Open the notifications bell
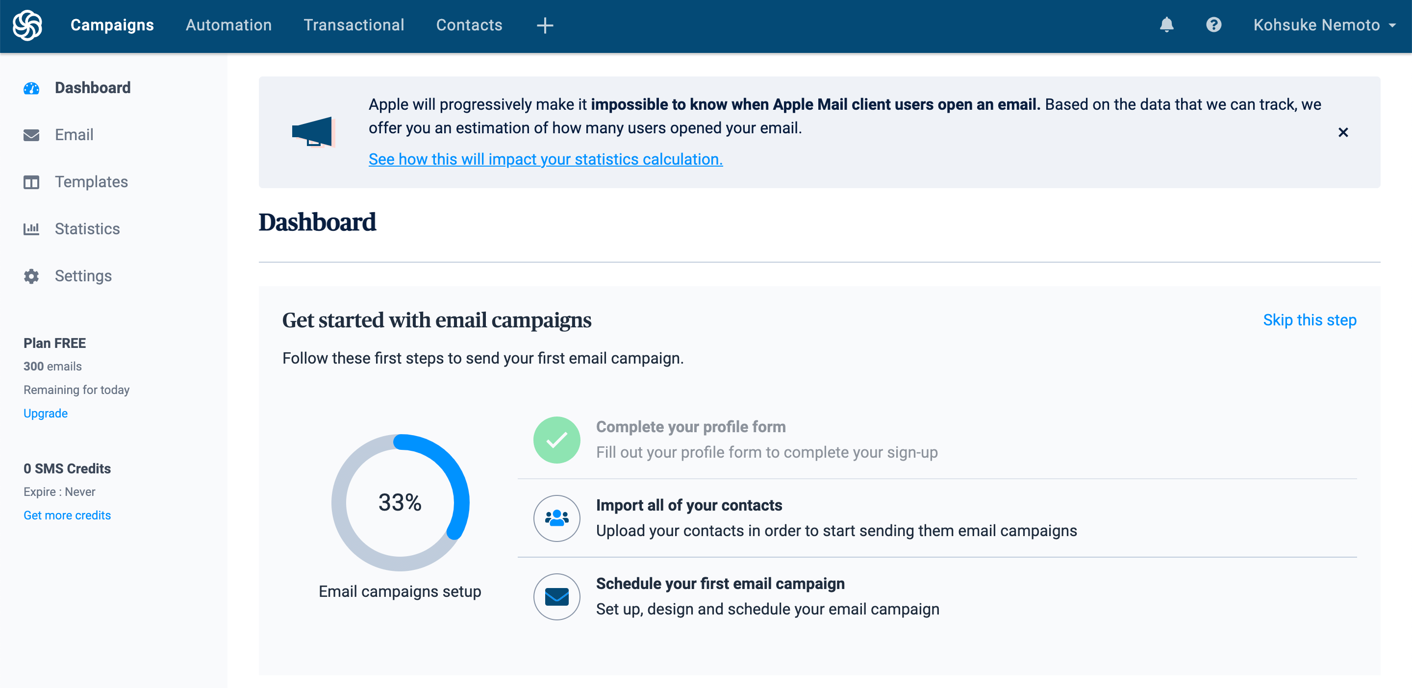This screenshot has width=1412, height=688. coord(1166,25)
